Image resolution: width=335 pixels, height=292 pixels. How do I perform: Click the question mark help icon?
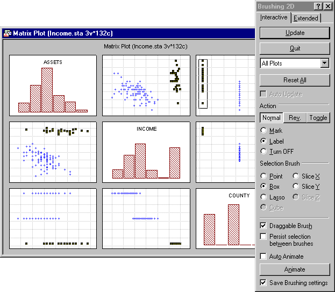[x=318, y=6]
